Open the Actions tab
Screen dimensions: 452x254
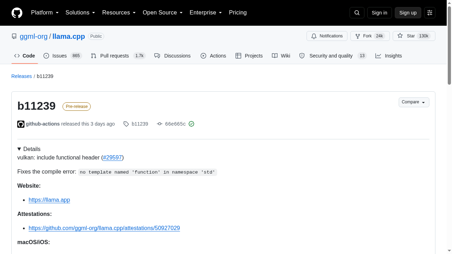pyautogui.click(x=213, y=56)
